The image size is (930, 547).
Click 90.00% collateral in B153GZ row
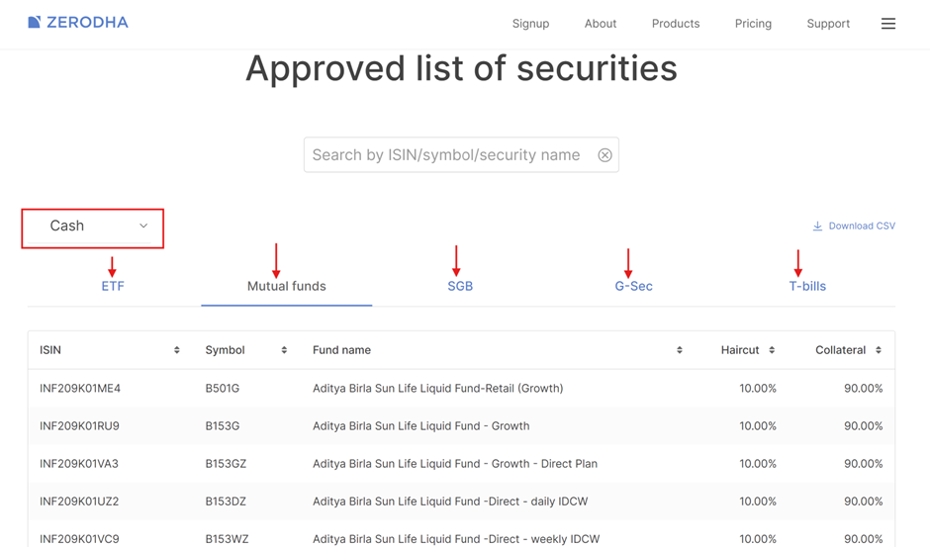(x=864, y=464)
